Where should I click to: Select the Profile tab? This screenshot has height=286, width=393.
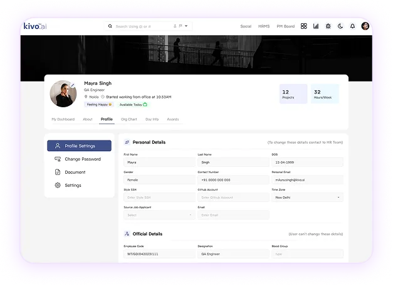point(107,119)
